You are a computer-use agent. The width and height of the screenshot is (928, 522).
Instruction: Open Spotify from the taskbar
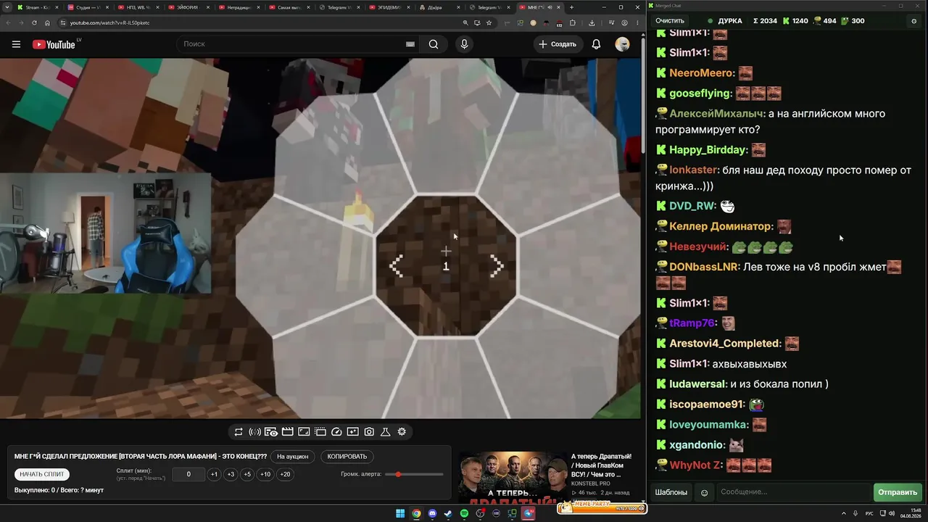[464, 514]
